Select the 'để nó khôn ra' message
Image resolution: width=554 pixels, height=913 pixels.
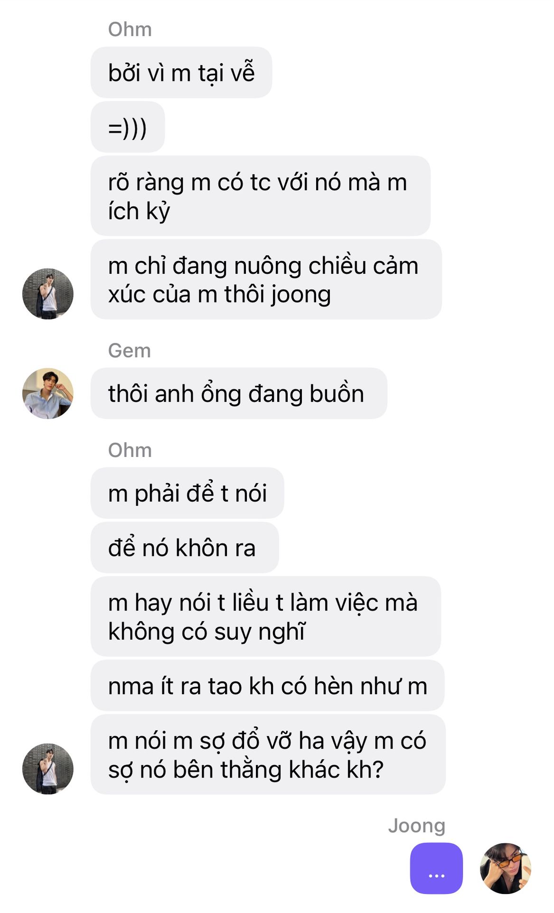(185, 547)
